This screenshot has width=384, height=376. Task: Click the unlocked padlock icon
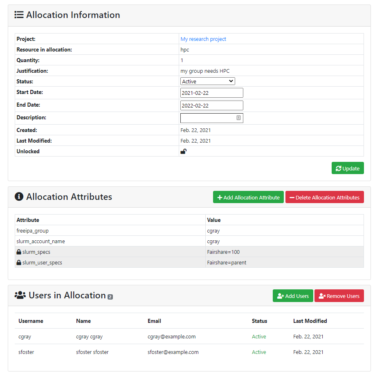click(184, 151)
